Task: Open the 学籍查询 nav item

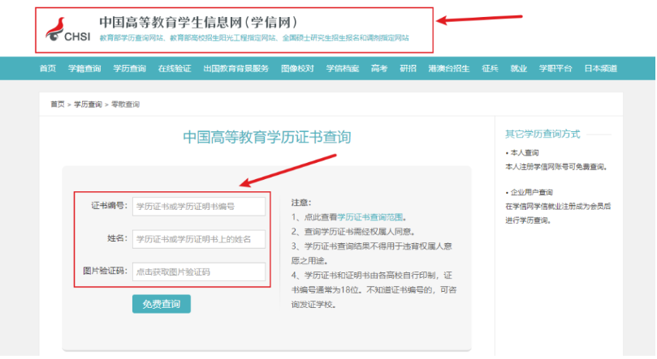Action: pos(84,69)
